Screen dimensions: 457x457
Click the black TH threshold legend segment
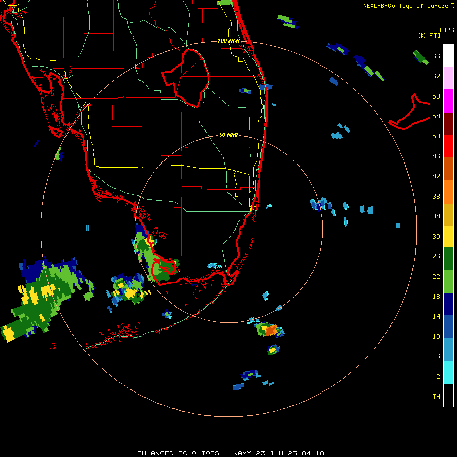pos(448,395)
